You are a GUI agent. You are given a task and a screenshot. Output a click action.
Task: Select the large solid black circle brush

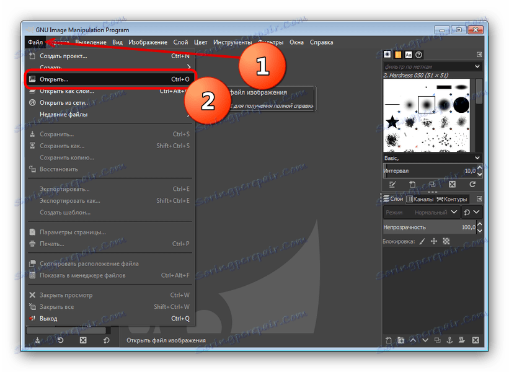click(x=461, y=105)
